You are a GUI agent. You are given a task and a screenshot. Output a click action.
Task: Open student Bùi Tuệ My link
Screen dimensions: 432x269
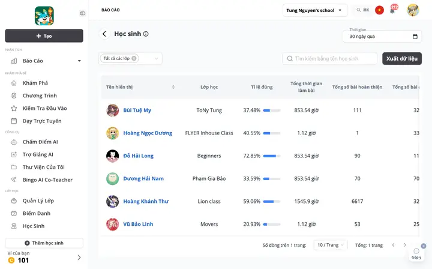click(x=137, y=110)
